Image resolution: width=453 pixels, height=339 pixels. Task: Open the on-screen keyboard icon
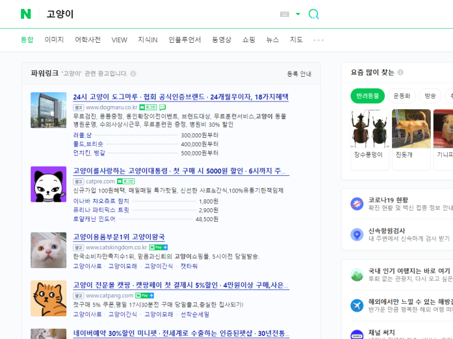click(x=285, y=14)
